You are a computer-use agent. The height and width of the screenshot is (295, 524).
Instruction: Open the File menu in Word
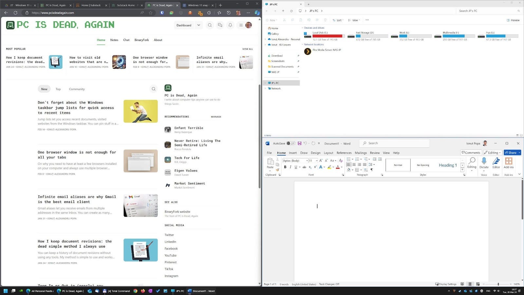click(269, 153)
